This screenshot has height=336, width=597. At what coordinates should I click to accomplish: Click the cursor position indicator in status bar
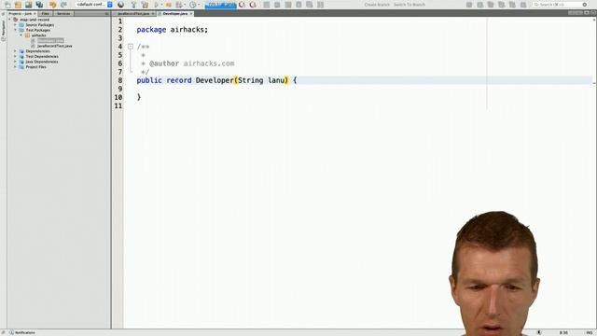pos(563,332)
